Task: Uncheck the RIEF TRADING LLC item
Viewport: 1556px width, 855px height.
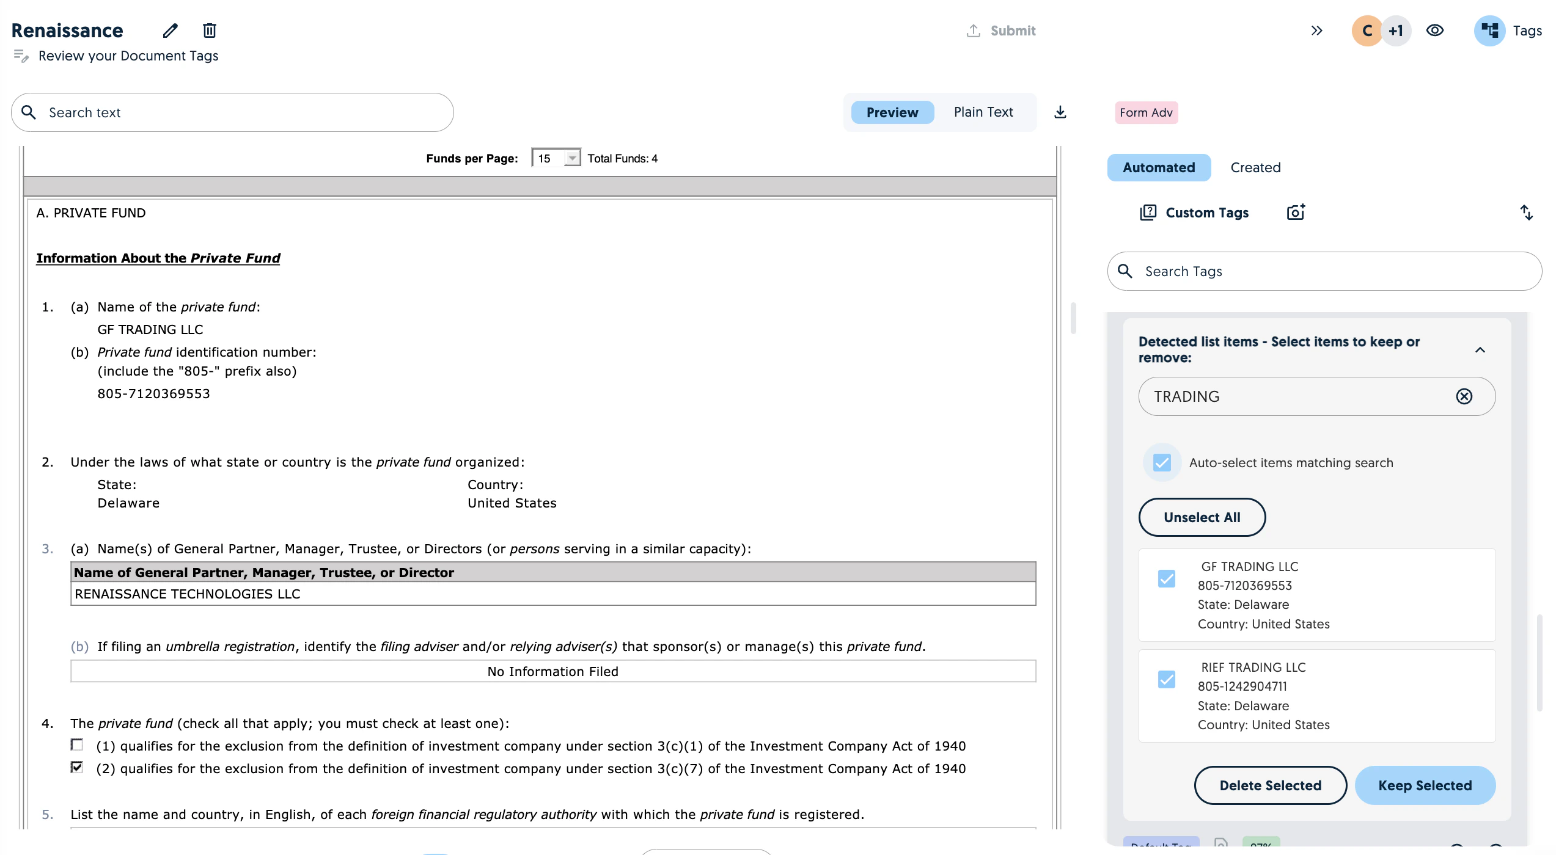Action: pos(1167,679)
